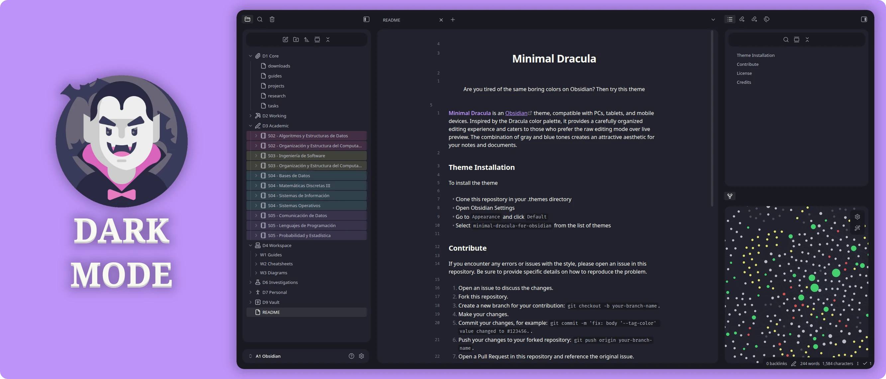This screenshot has width=886, height=379.
Task: Click the editor vertical scrollbar
Action: click(712, 119)
